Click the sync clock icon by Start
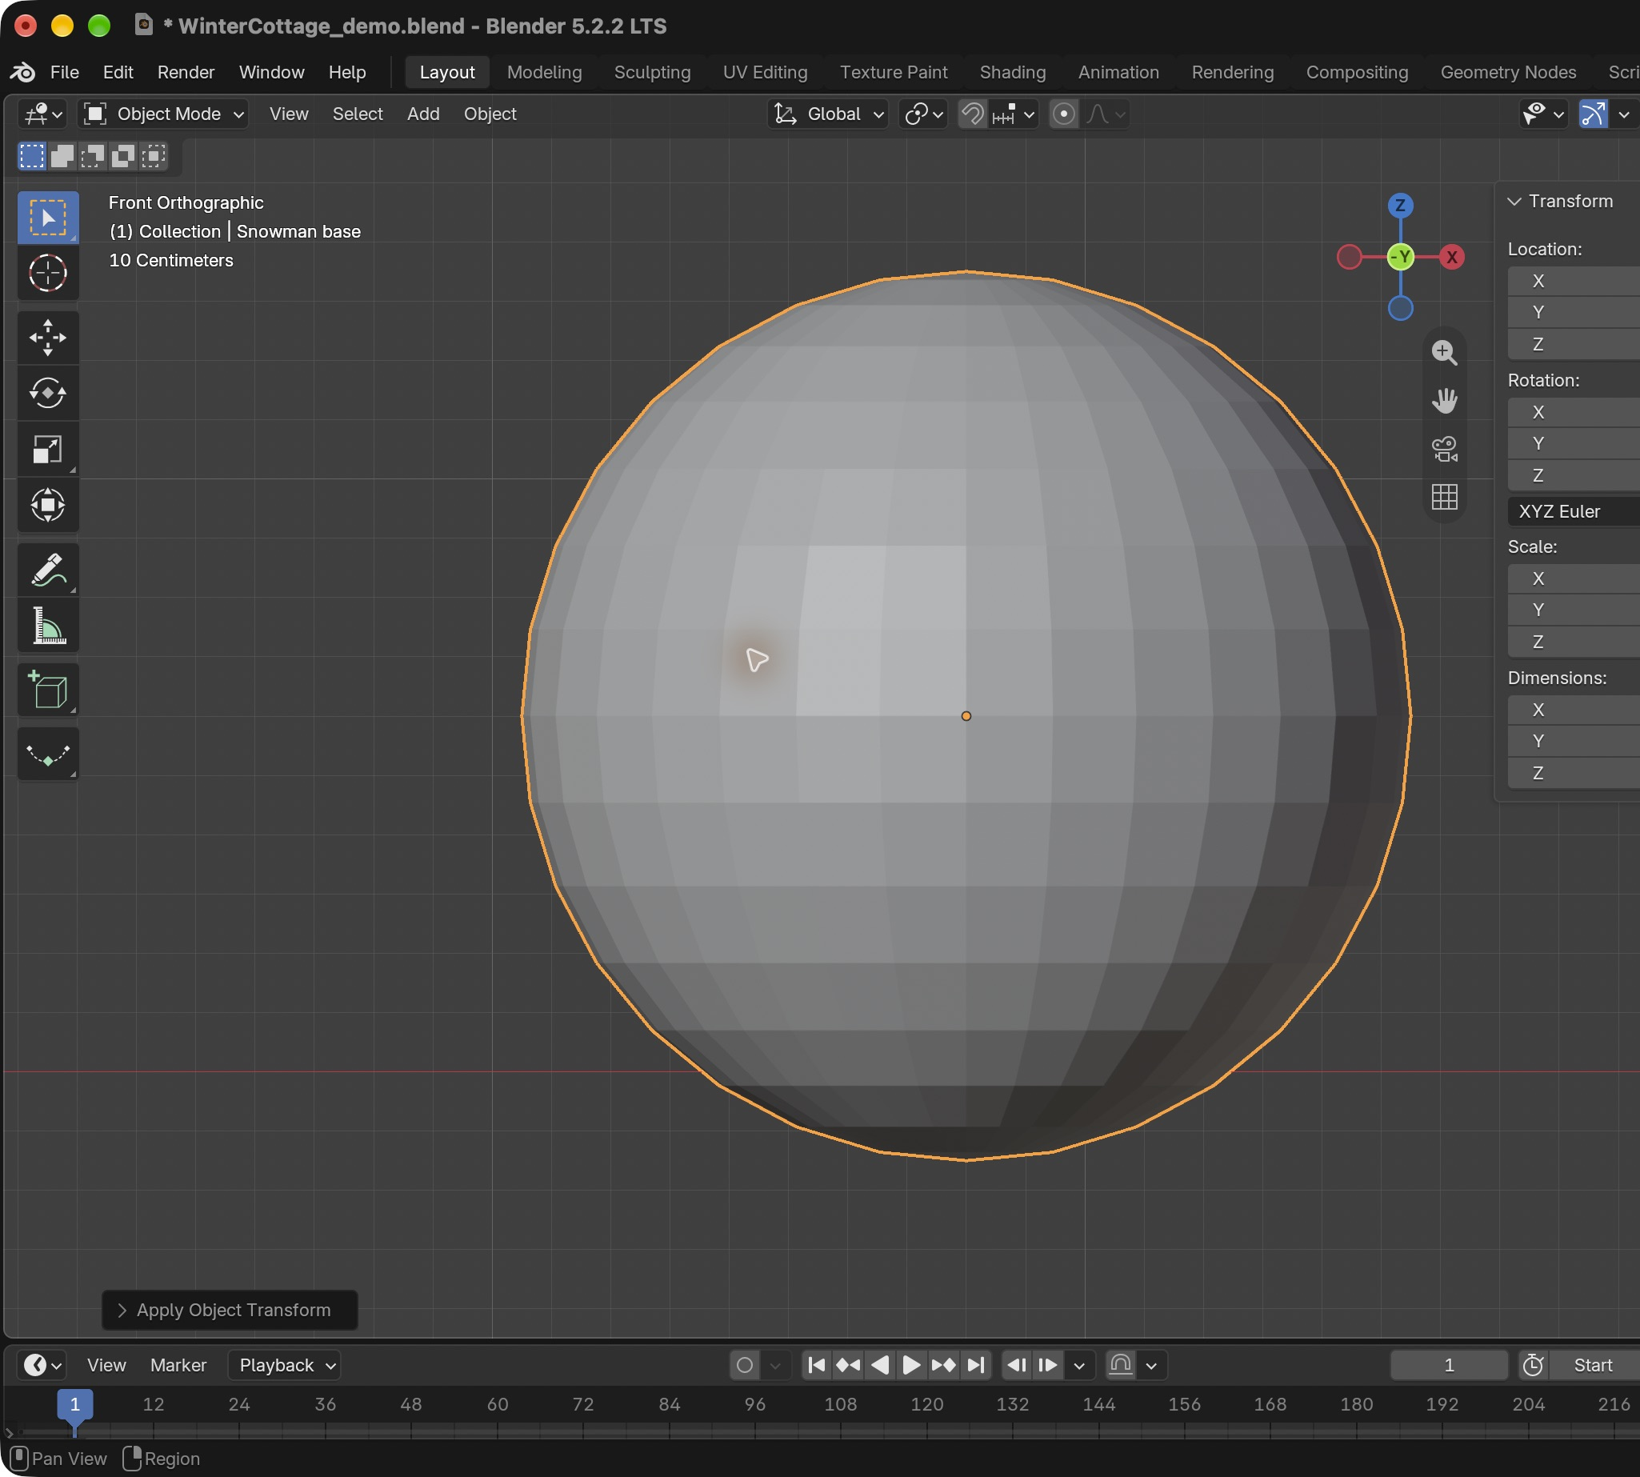 pyautogui.click(x=1533, y=1365)
